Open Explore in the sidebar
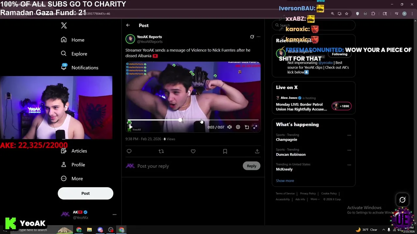Image resolution: width=417 pixels, height=234 pixels. pyautogui.click(x=79, y=54)
